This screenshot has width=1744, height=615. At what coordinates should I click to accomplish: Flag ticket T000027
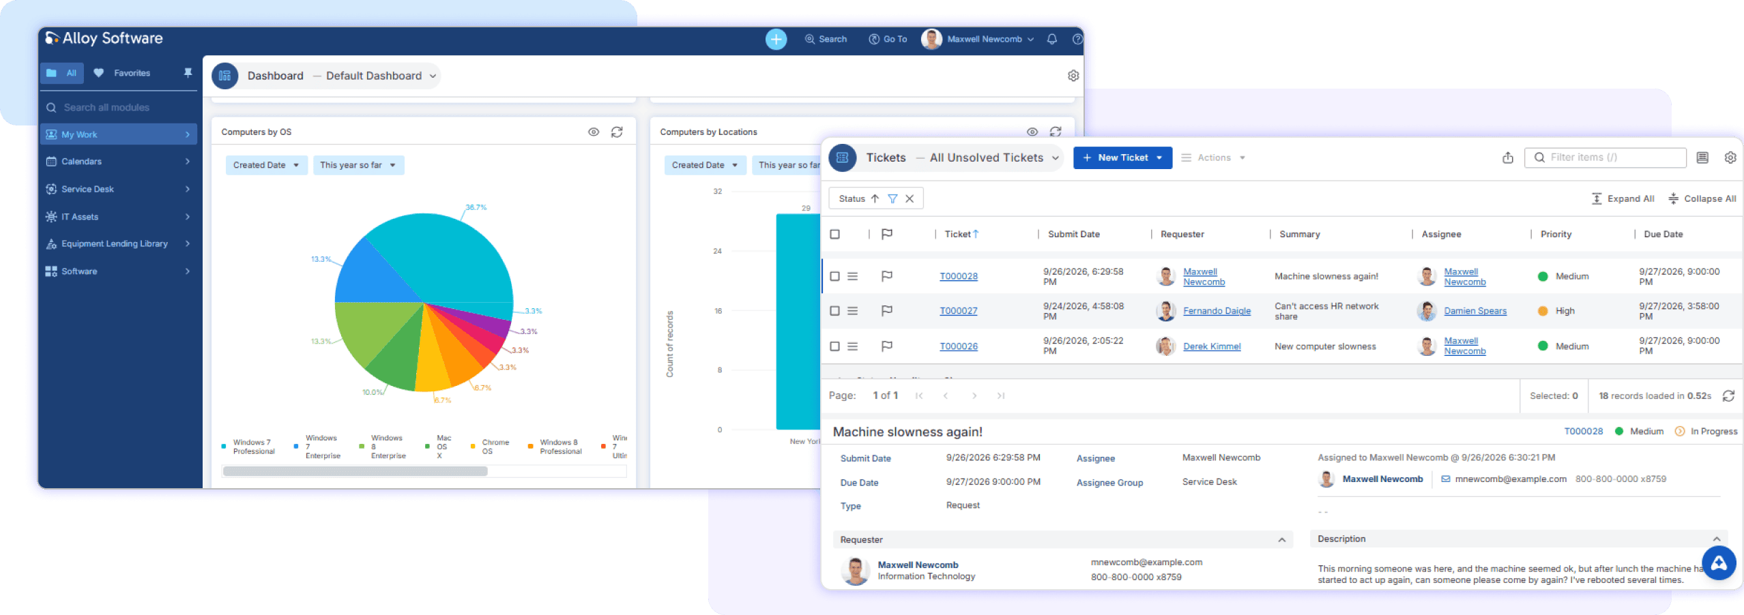[887, 311]
